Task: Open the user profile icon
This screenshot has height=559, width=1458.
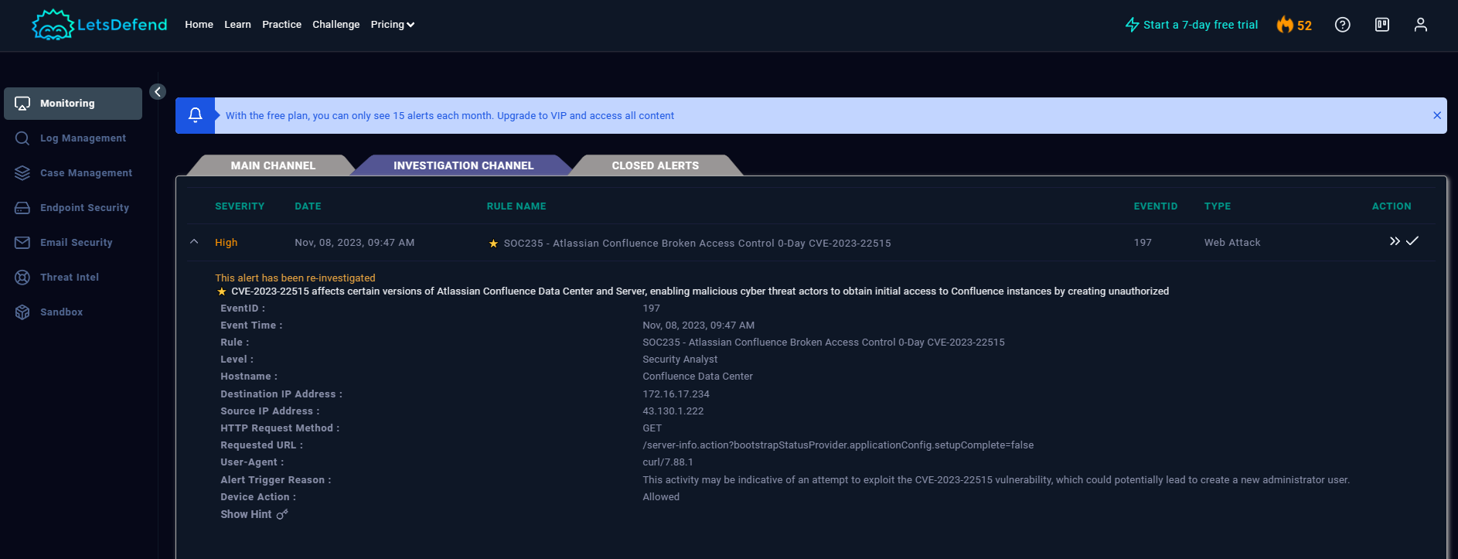Action: click(x=1421, y=25)
